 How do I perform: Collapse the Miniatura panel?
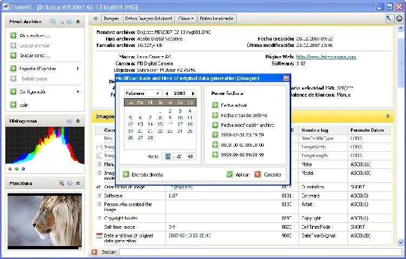(78, 183)
